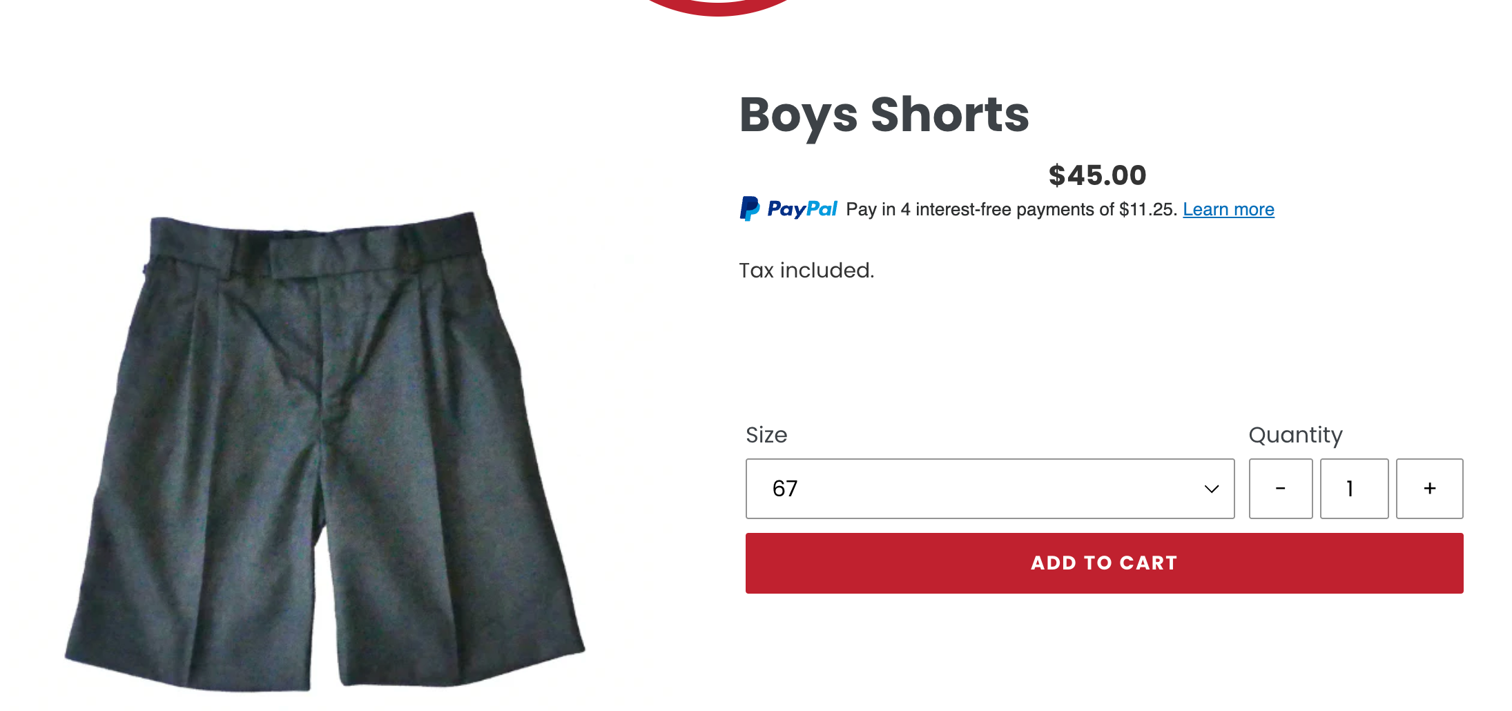The height and width of the screenshot is (711, 1512).
Task: Click the 'Quantity' field label
Action: 1296,436
